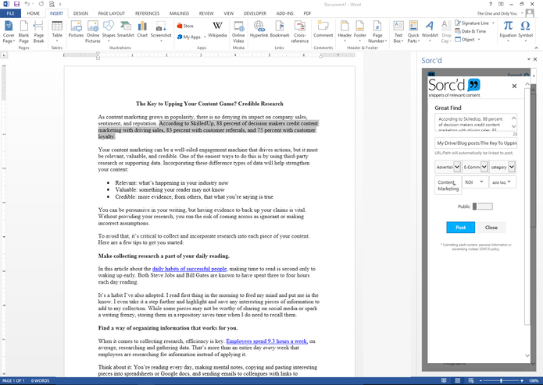The image size is (543, 385).
Task: Insert an Equation
Action: (x=508, y=31)
